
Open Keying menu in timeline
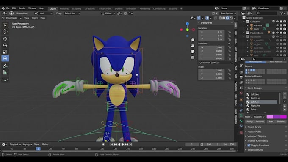pyautogui.click(x=27, y=144)
